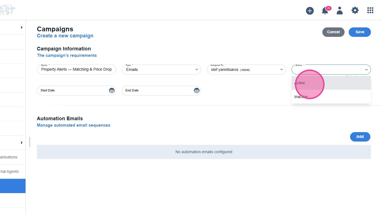Click the Start Date input field
382x213 pixels.
[x=77, y=91]
